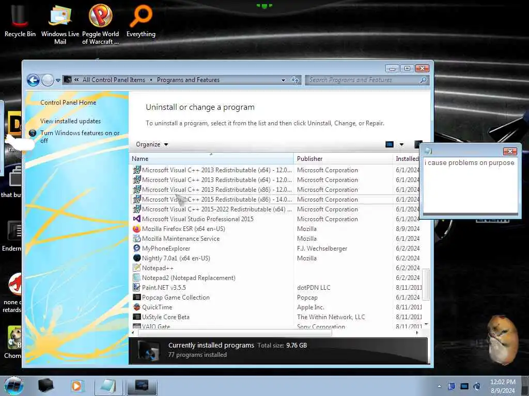Click the vertical scrollbar thumb
The height and width of the screenshot is (396, 529).
pos(426,284)
